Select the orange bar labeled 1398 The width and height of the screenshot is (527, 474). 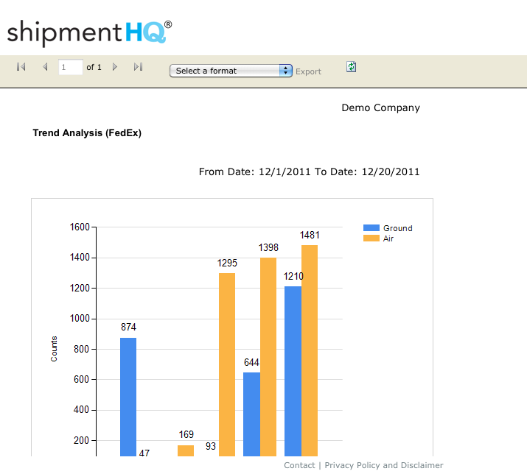[268, 357]
